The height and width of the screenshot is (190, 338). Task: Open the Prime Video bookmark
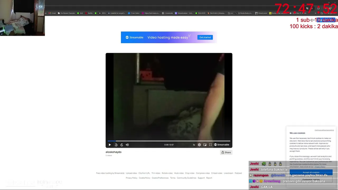[x=134, y=13]
